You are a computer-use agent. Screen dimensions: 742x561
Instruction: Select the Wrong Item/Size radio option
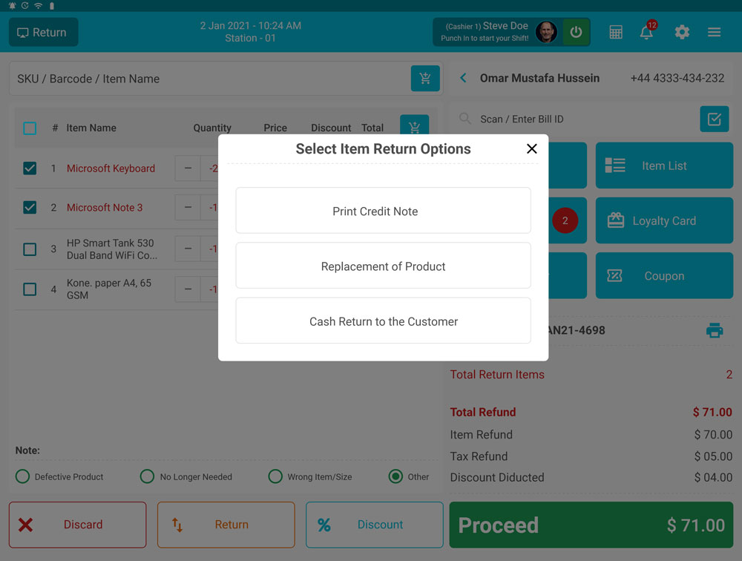[275, 476]
